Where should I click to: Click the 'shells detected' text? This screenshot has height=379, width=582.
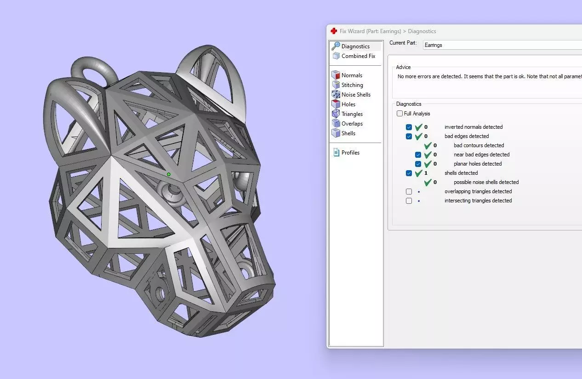(x=461, y=173)
